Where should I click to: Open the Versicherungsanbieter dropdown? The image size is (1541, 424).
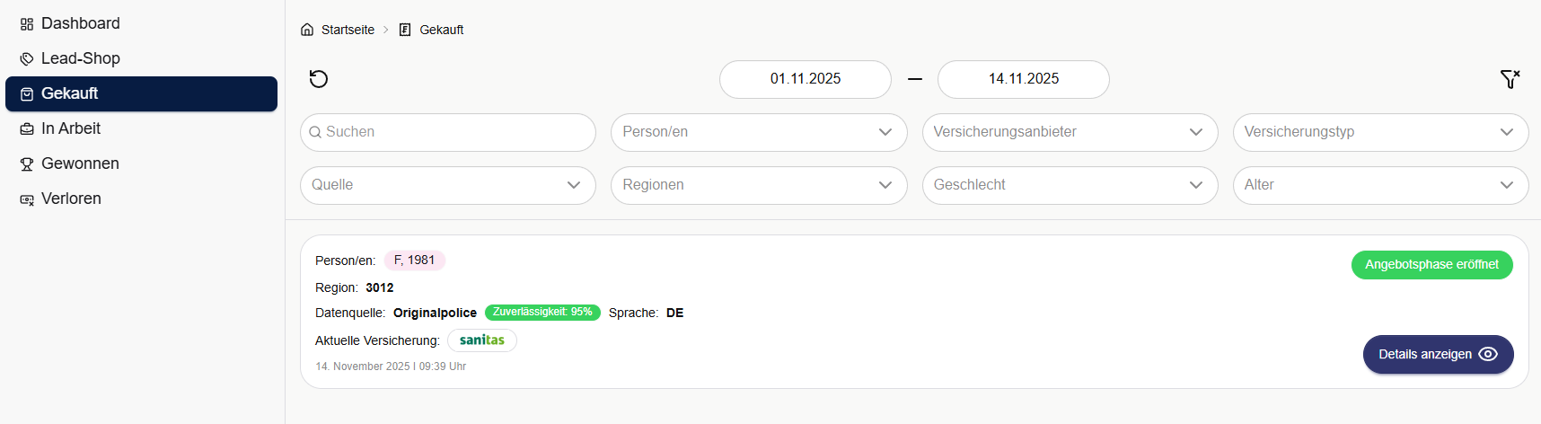1070,132
